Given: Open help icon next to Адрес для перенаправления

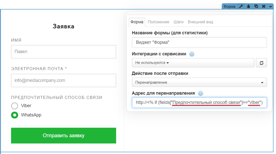Looking at the screenshot, I should [x=200, y=93].
